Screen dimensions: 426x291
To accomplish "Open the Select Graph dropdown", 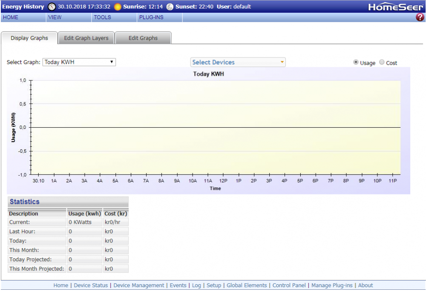I will [x=79, y=62].
